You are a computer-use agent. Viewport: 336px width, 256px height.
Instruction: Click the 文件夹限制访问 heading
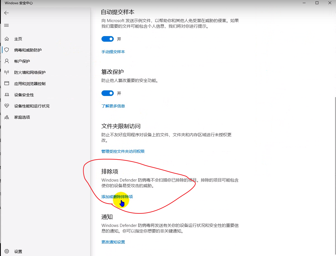pos(121,126)
